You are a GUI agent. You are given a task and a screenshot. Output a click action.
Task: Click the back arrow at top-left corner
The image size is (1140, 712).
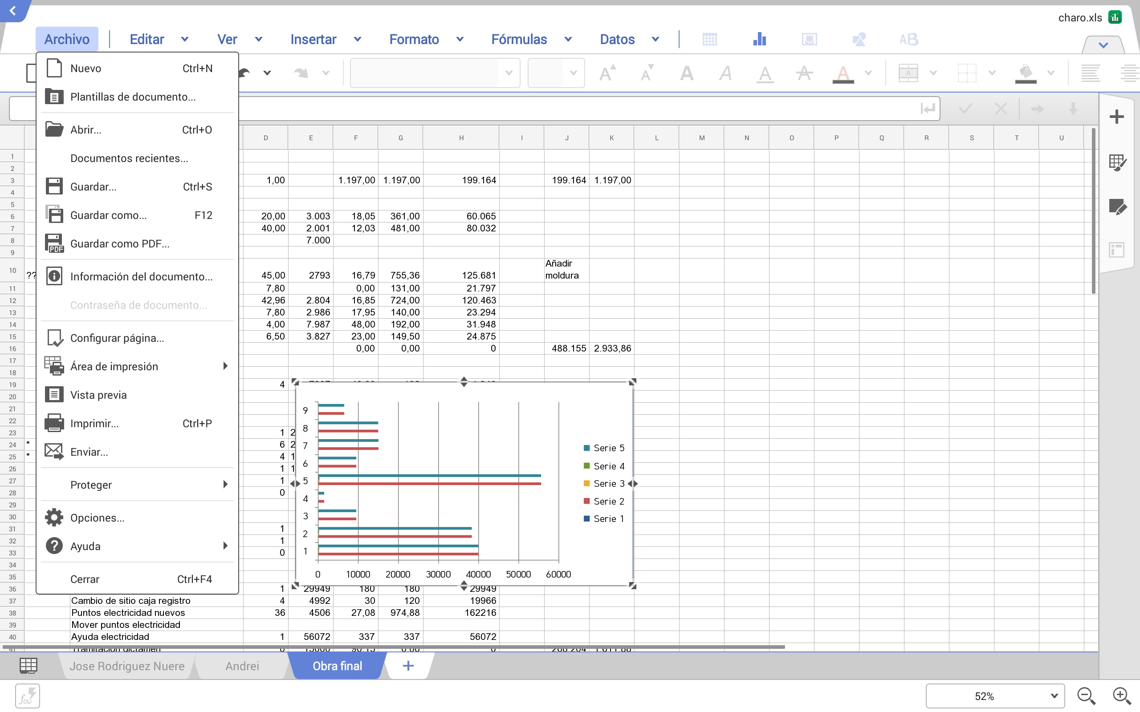13,10
